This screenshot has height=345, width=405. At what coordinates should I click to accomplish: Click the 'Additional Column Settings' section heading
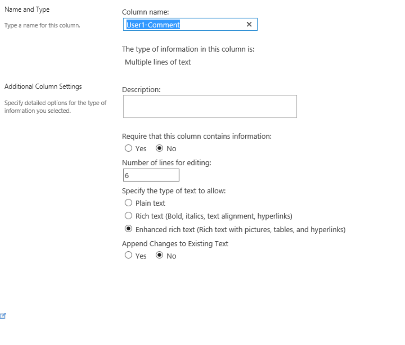pyautogui.click(x=43, y=87)
